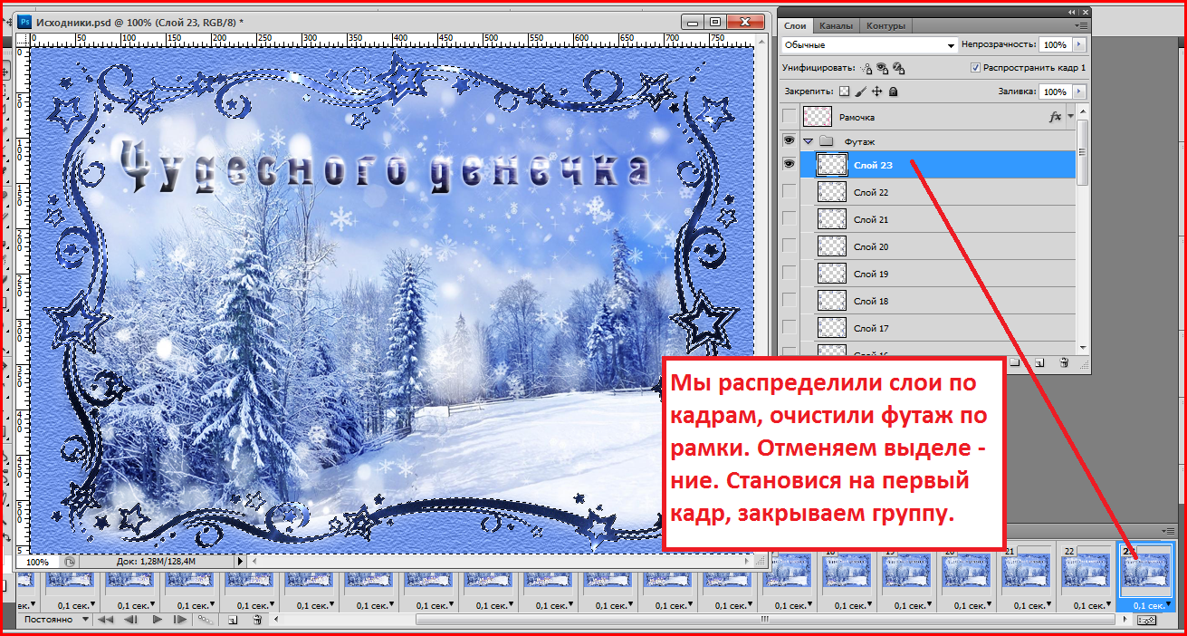Show layer Слой 19
The width and height of the screenshot is (1187, 636).
click(790, 274)
